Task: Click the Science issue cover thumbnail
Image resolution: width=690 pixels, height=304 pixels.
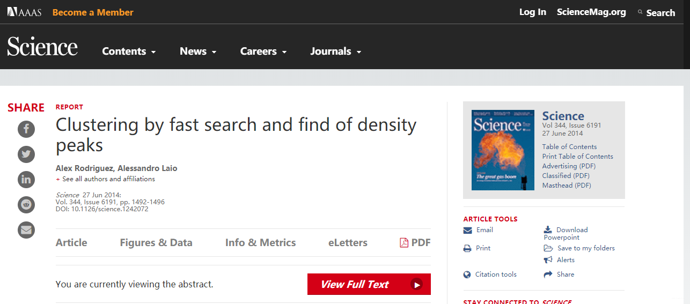Action: click(x=503, y=150)
